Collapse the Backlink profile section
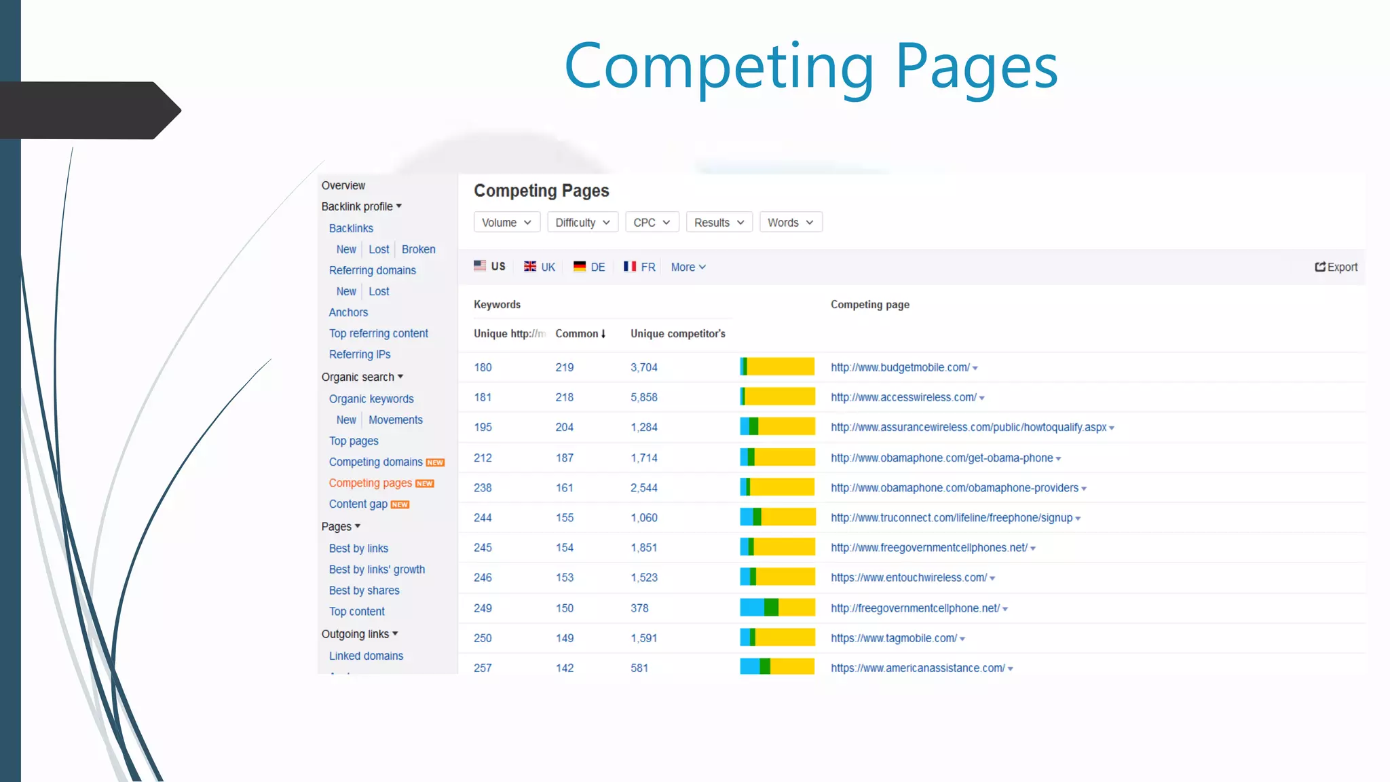 click(362, 206)
